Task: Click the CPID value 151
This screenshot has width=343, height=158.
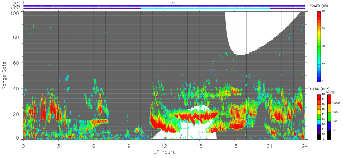Action: (x=172, y=3)
